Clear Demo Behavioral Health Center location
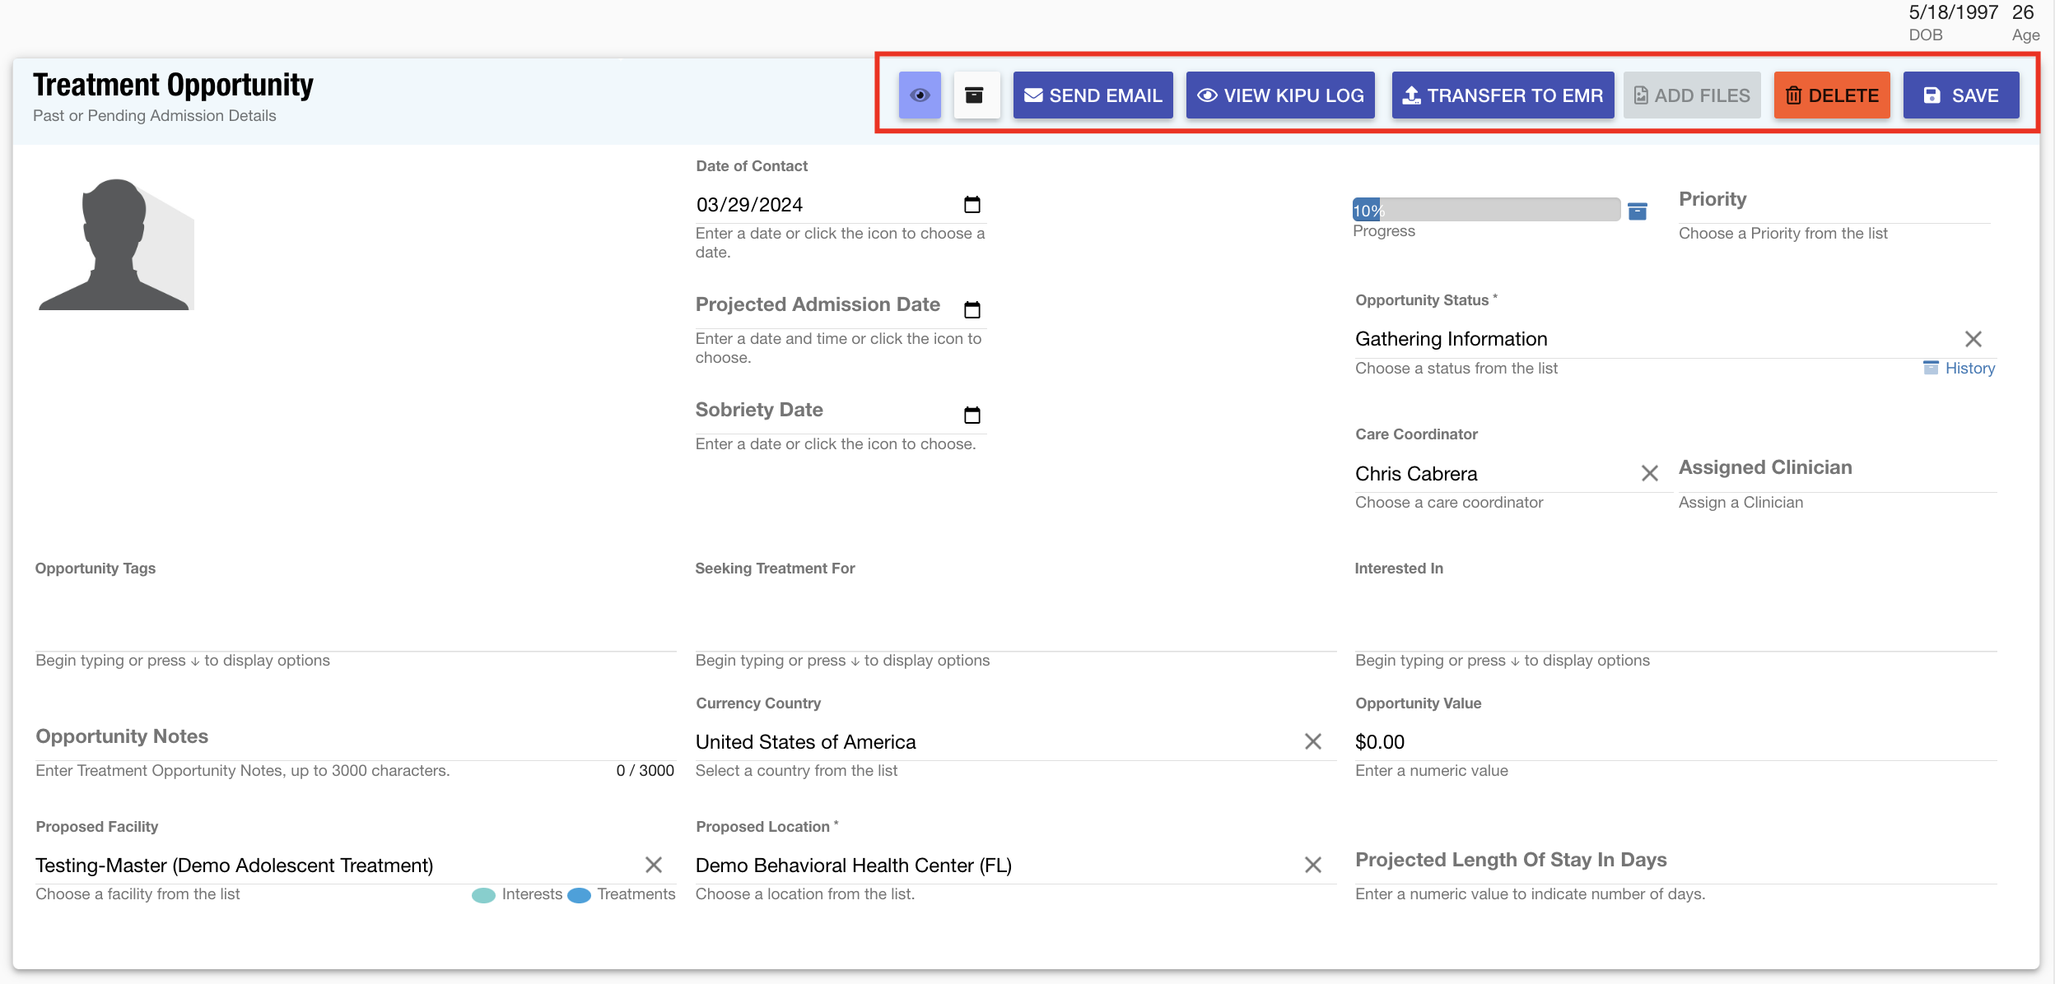The height and width of the screenshot is (984, 2055). click(x=1312, y=865)
